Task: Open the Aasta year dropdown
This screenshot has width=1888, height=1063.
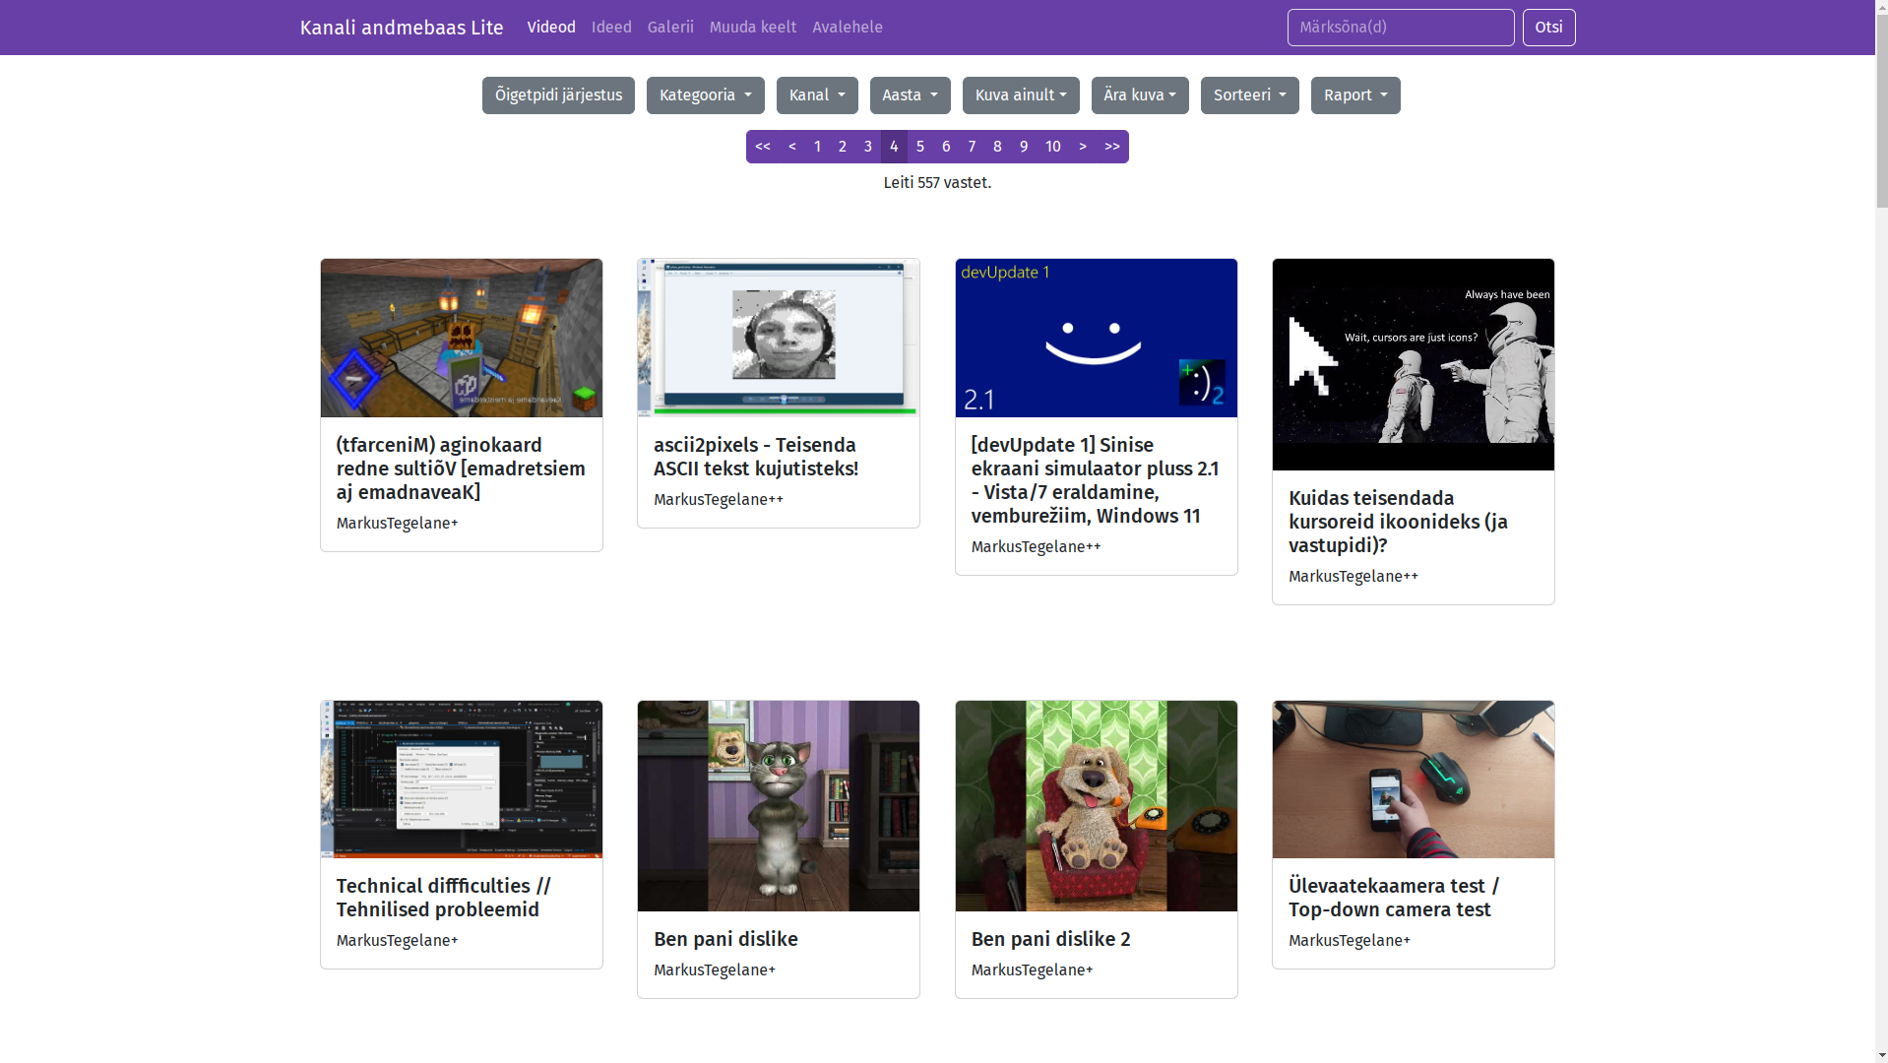Action: [x=909, y=95]
